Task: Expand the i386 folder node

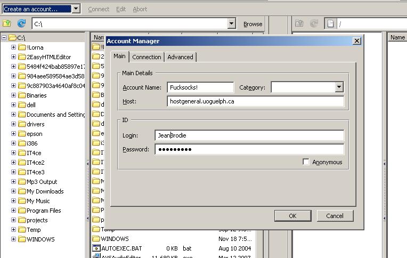Action: 13,143
